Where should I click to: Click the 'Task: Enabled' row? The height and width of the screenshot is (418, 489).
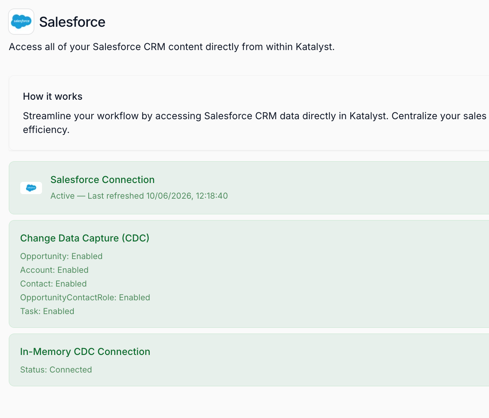(x=47, y=311)
